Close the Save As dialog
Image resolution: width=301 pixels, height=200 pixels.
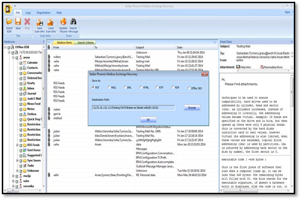pos(205,74)
